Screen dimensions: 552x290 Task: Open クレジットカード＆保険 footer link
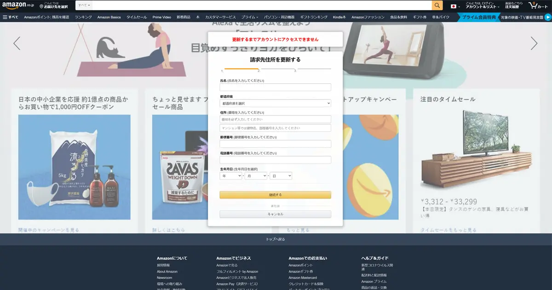[306, 284]
